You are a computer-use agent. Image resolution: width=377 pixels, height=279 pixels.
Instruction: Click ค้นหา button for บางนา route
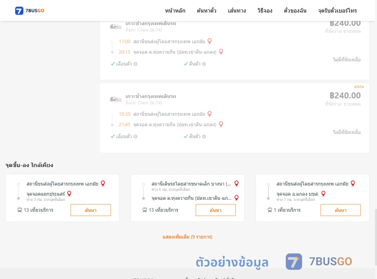(216, 210)
